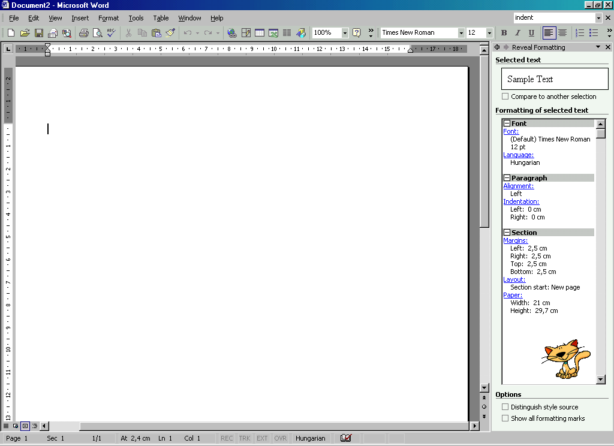
Task: Enable Compare to another selection checkbox
Action: click(x=505, y=97)
